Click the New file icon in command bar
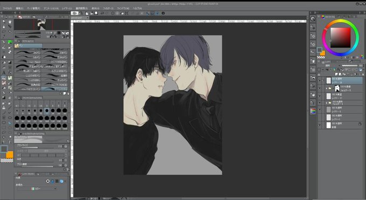This screenshot has height=200, width=366. tap(87, 13)
